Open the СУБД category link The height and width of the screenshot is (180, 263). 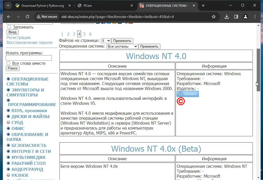point(17,123)
